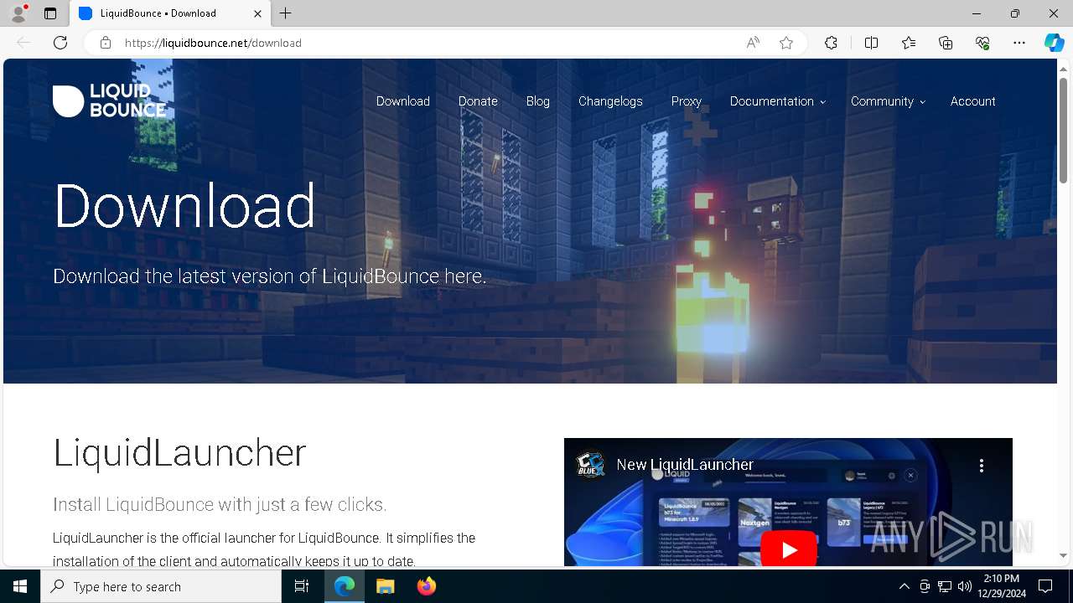This screenshot has height=603, width=1073.
Task: Play the New LiquidLauncher video
Action: [788, 549]
